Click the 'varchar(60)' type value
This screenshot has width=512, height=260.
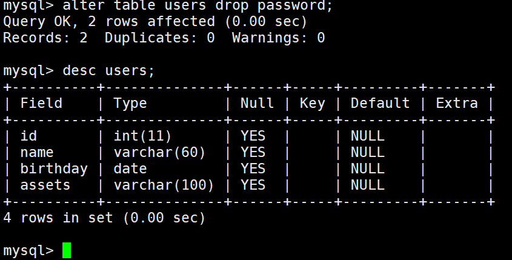click(159, 152)
